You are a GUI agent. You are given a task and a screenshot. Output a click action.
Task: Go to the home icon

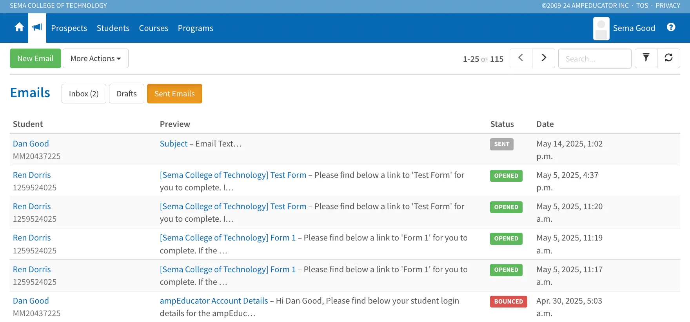tap(19, 27)
